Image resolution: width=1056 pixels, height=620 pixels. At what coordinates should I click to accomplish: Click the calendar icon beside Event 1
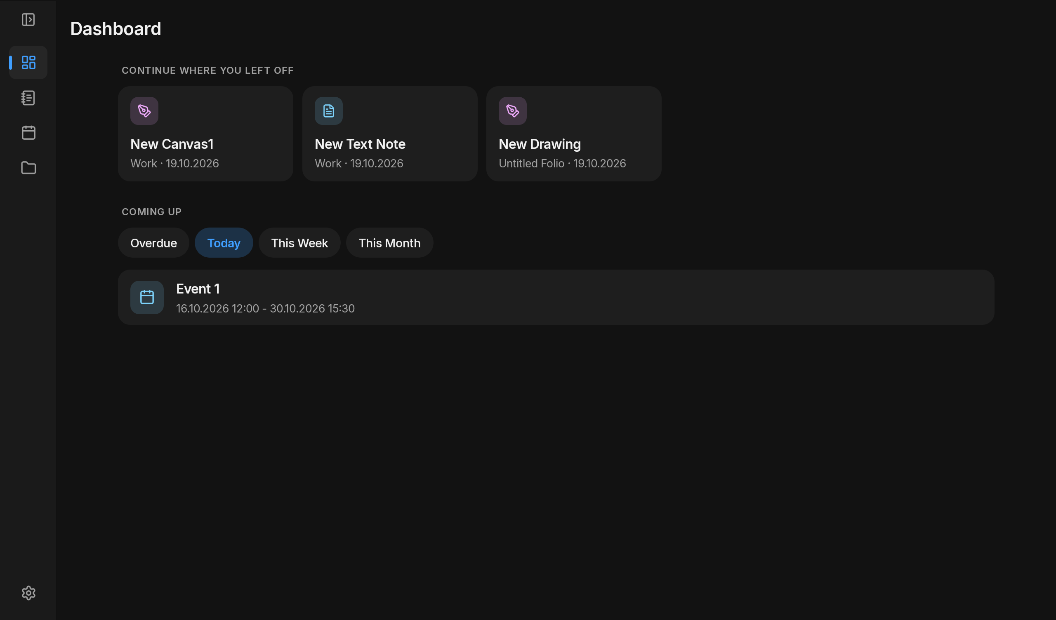pos(147,298)
